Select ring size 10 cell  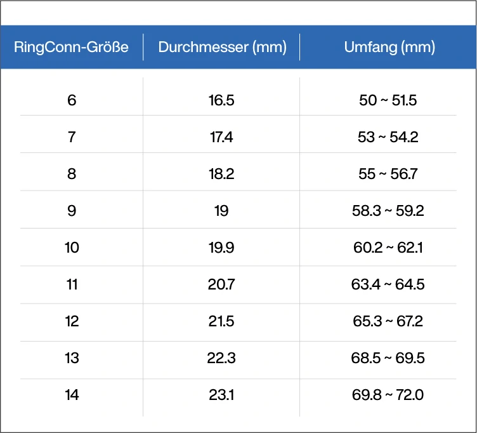coord(72,247)
